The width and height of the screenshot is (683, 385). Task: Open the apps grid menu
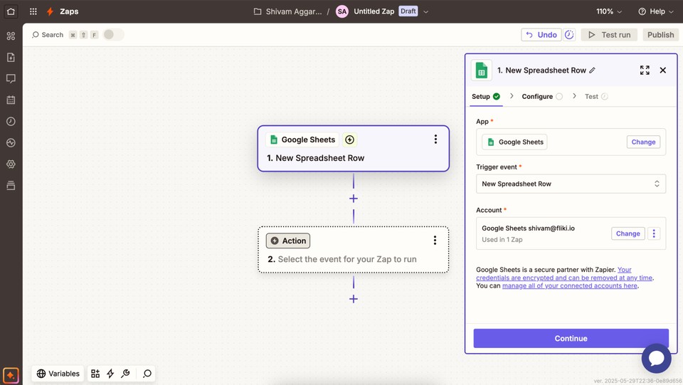[33, 11]
